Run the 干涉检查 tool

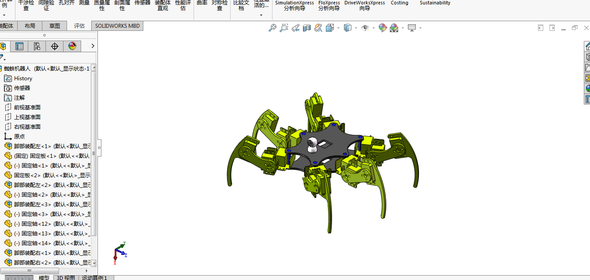coord(26,5)
